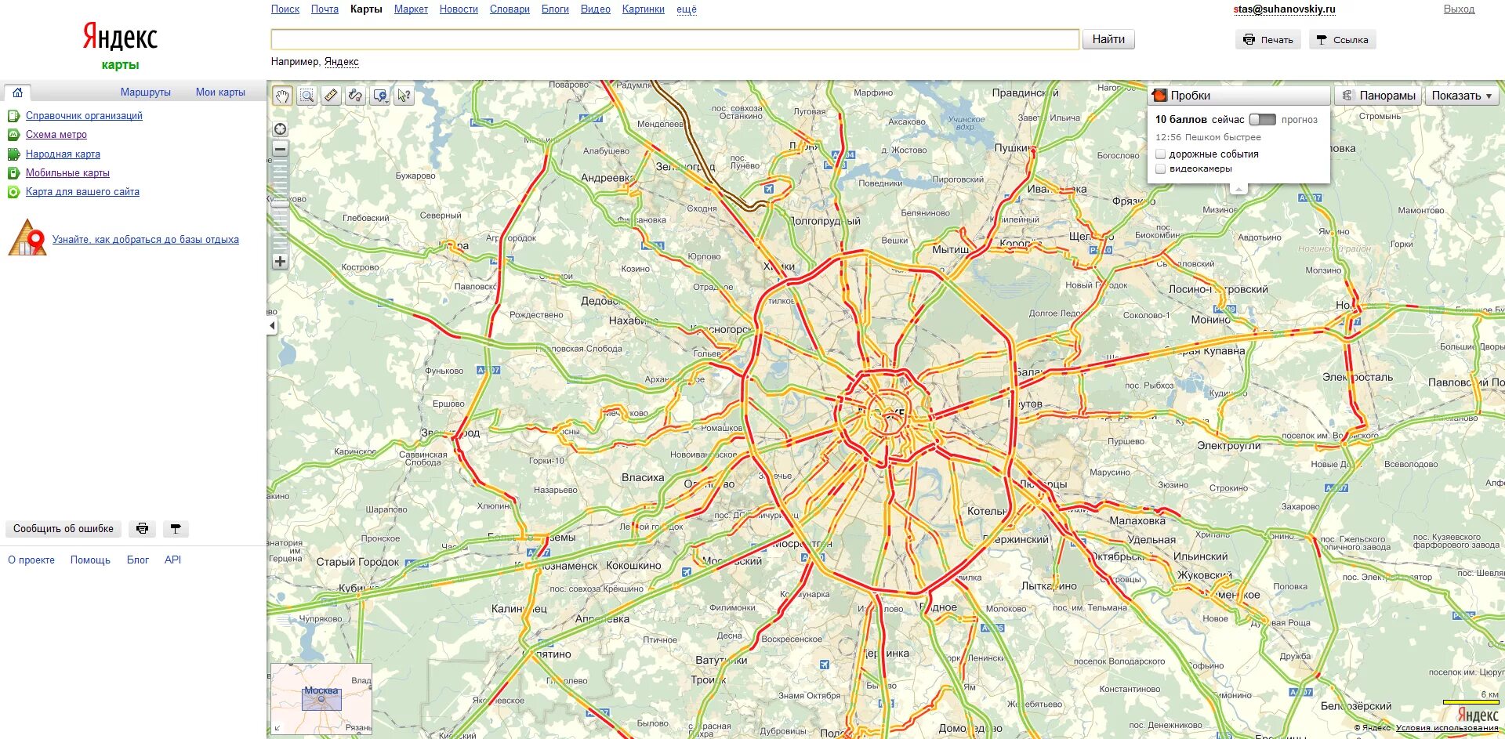Click the traffic light Пробки icon
Screen dimensions: 1505x739
1160,96
